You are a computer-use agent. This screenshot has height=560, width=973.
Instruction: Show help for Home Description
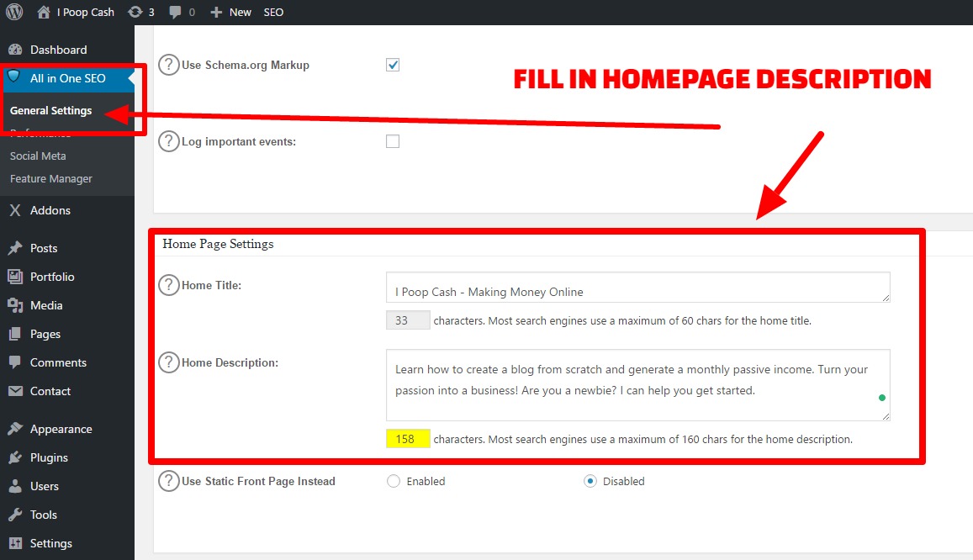[169, 362]
